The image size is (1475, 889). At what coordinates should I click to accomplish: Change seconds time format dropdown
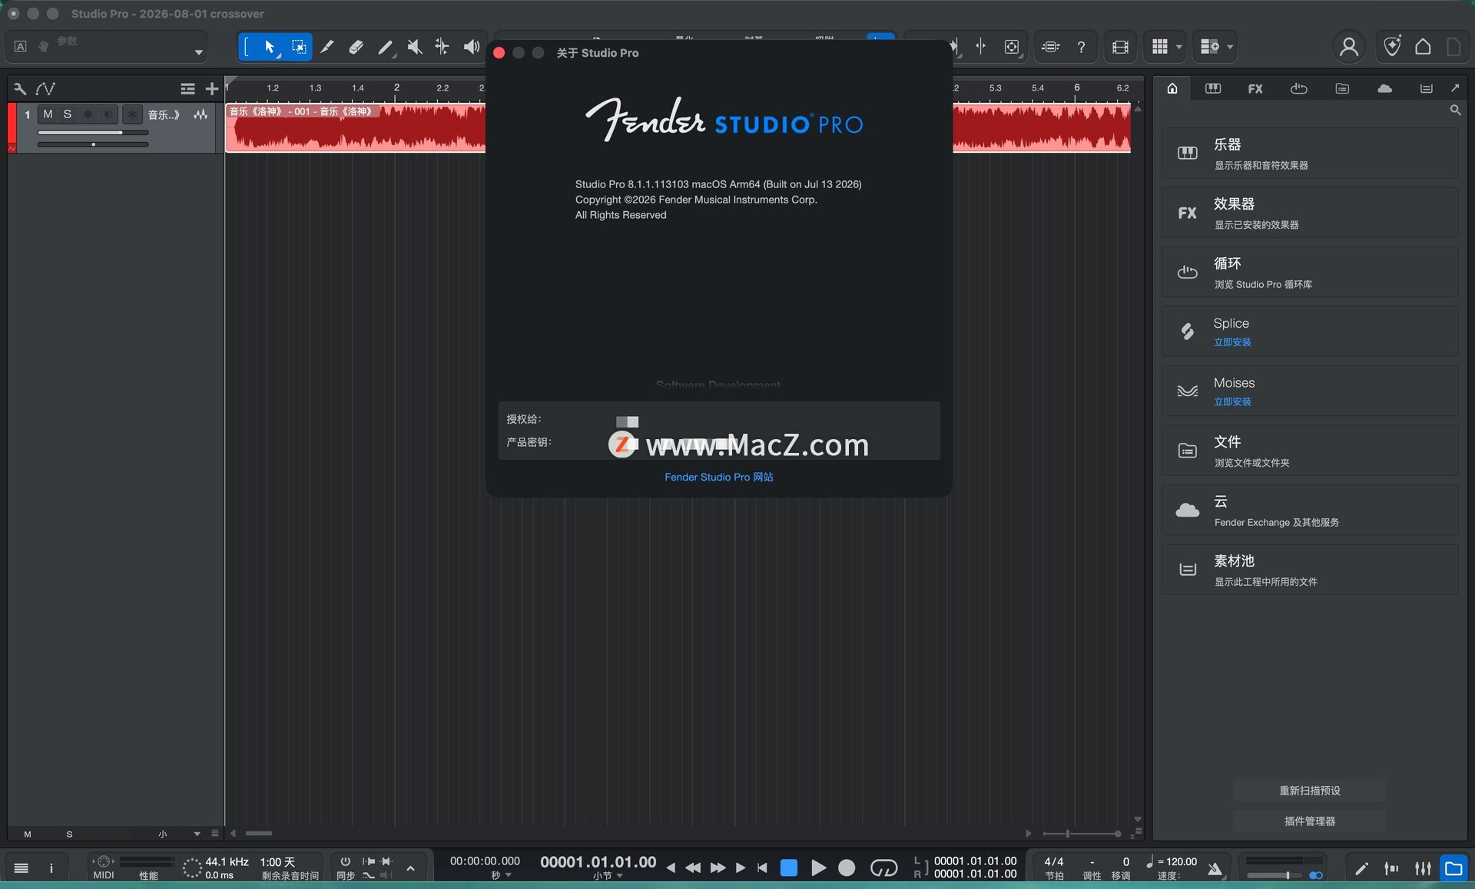pyautogui.click(x=501, y=875)
